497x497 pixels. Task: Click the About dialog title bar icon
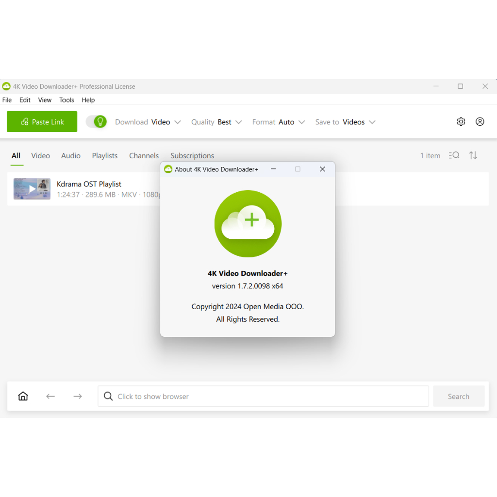click(168, 169)
